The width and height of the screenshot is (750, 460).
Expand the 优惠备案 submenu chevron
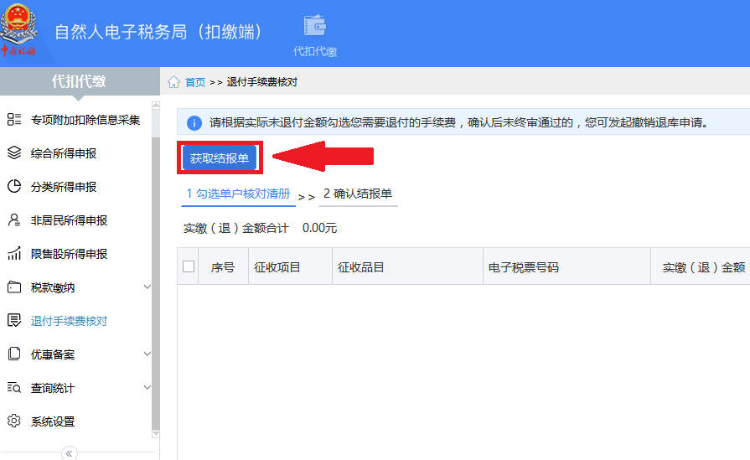click(x=147, y=354)
